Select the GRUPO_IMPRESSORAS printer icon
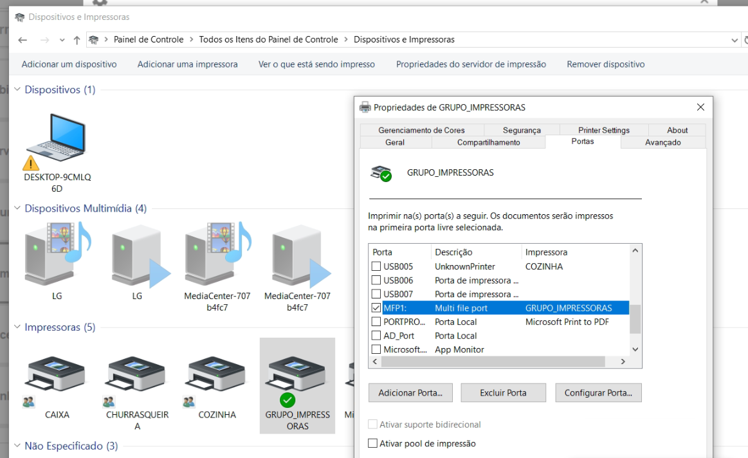Image resolution: width=748 pixels, height=458 pixels. click(296, 373)
